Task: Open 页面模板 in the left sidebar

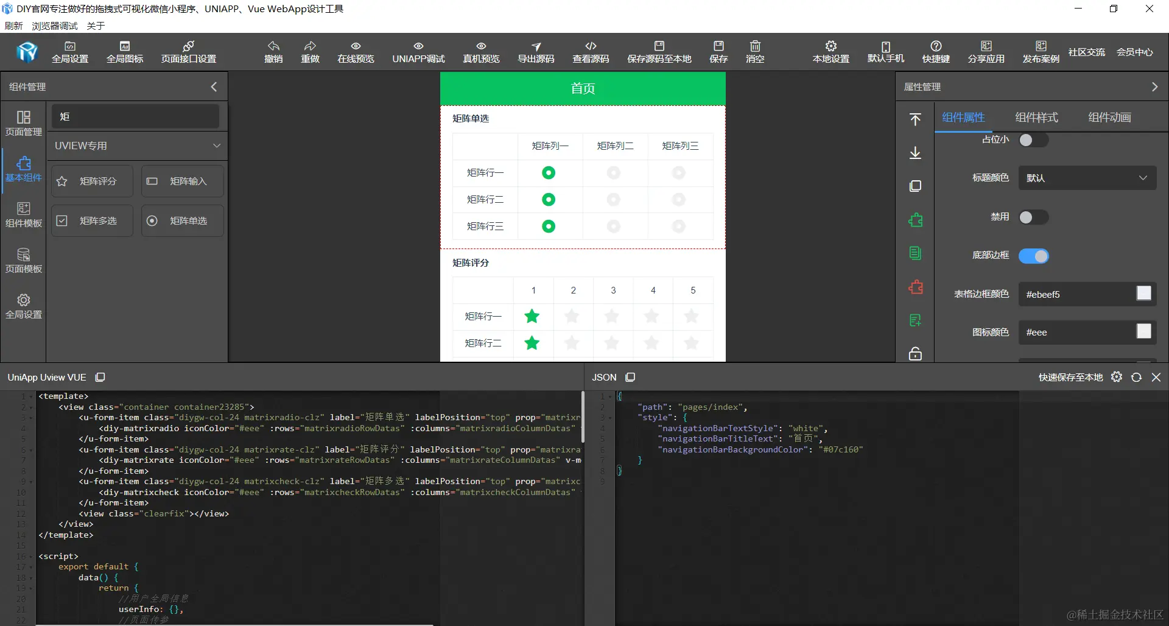Action: pos(24,260)
